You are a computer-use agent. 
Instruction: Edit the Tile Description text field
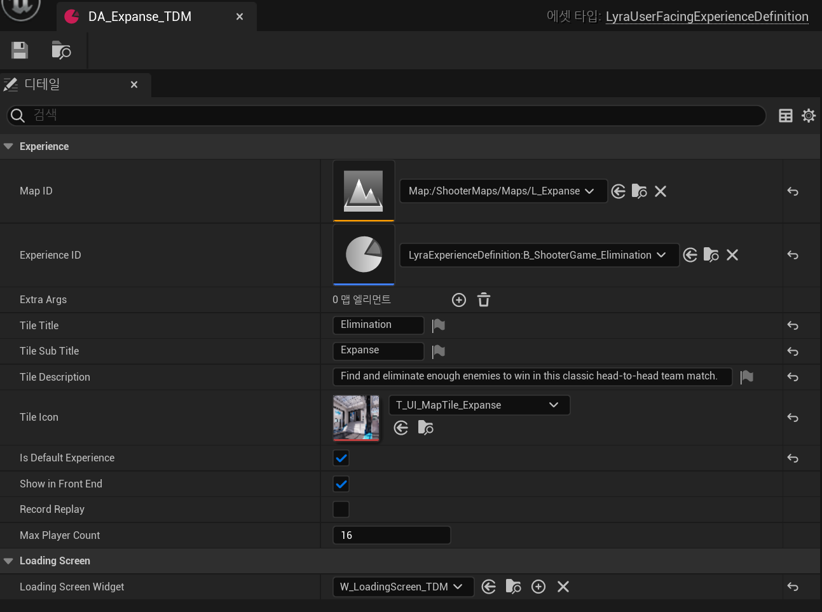(533, 376)
